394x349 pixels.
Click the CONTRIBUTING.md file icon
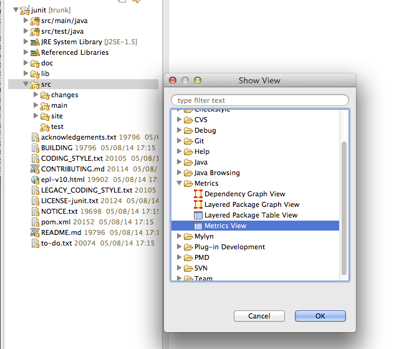click(x=35, y=169)
